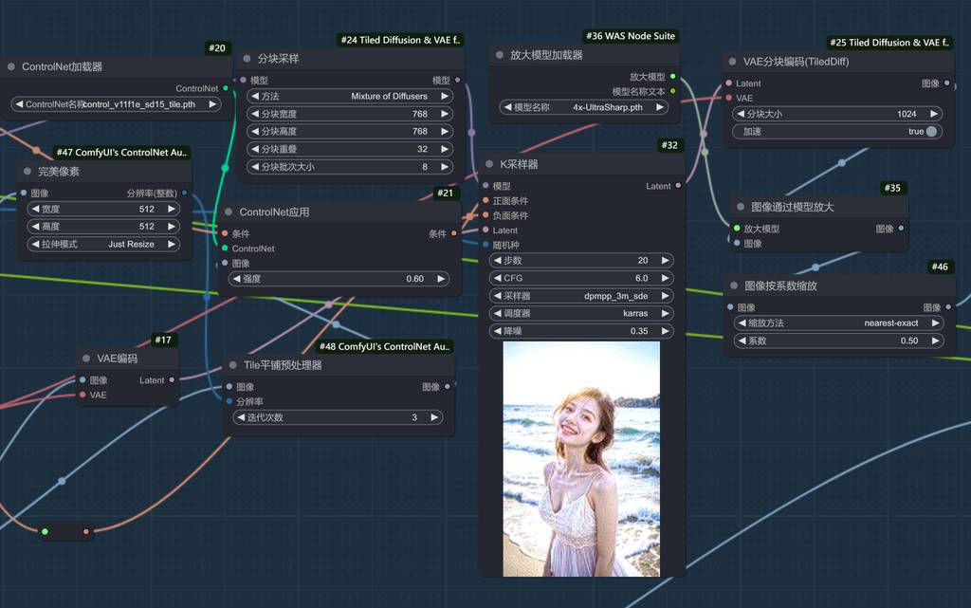The width and height of the screenshot is (971, 608).
Task: Collapse the Tile平铺预处理器 node
Action: 232,365
